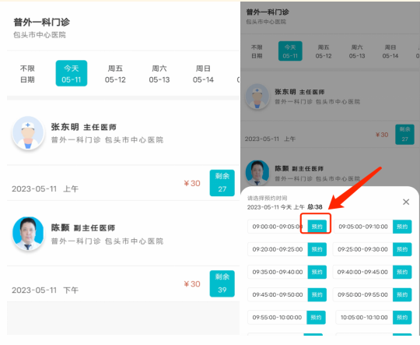Book the 09:05:00-09:10:00 slot
The width and height of the screenshot is (420, 345).
[x=402, y=227]
